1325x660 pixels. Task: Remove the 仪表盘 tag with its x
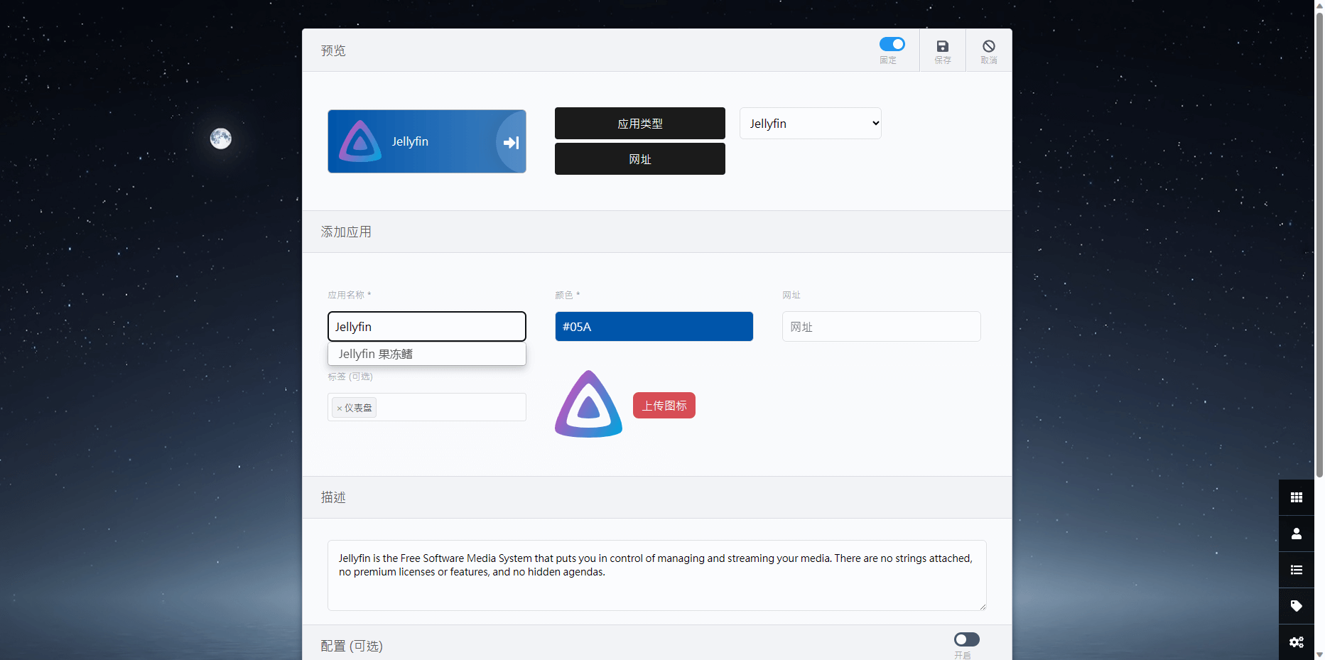coord(340,407)
